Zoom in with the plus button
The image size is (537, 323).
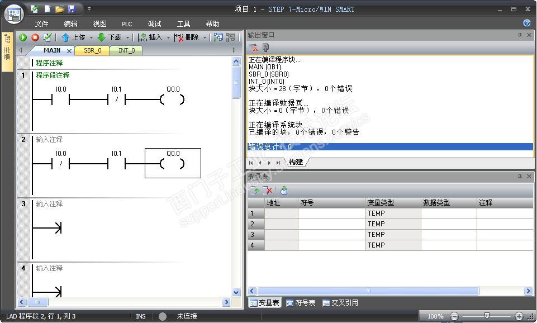pos(519,316)
